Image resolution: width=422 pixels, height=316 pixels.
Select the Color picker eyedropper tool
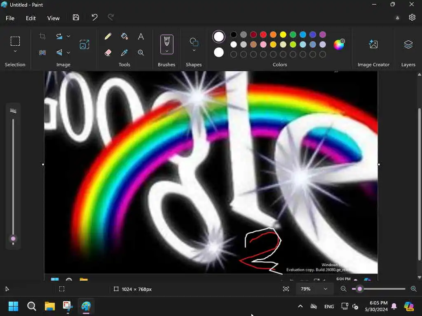(x=124, y=53)
